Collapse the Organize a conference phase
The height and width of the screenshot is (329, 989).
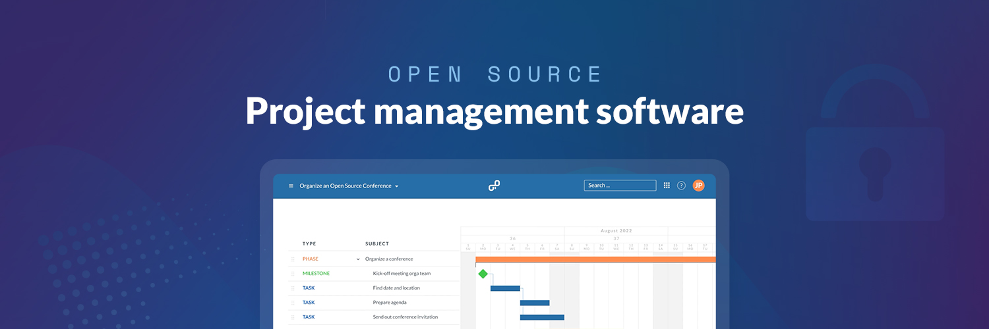pos(358,259)
